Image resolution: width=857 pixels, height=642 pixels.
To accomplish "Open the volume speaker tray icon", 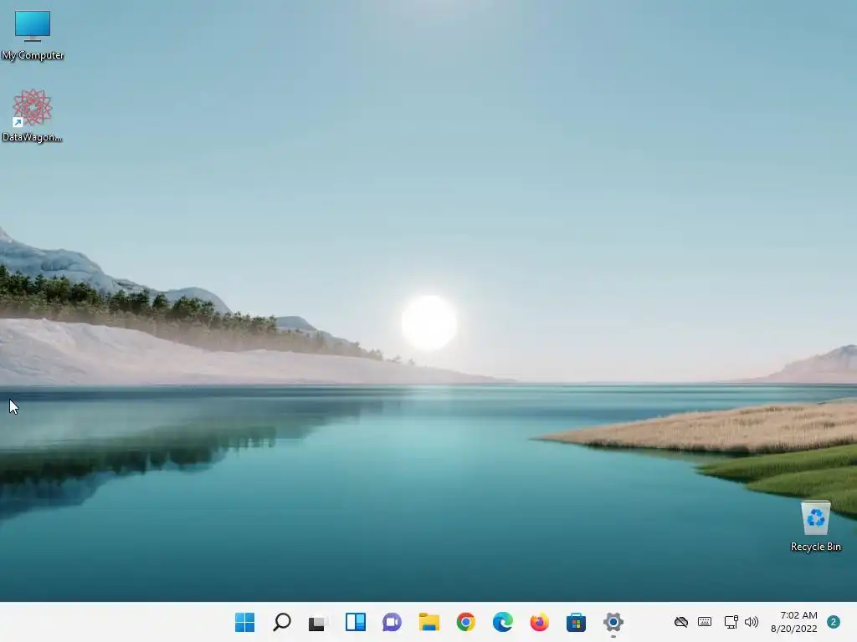I will coord(752,622).
